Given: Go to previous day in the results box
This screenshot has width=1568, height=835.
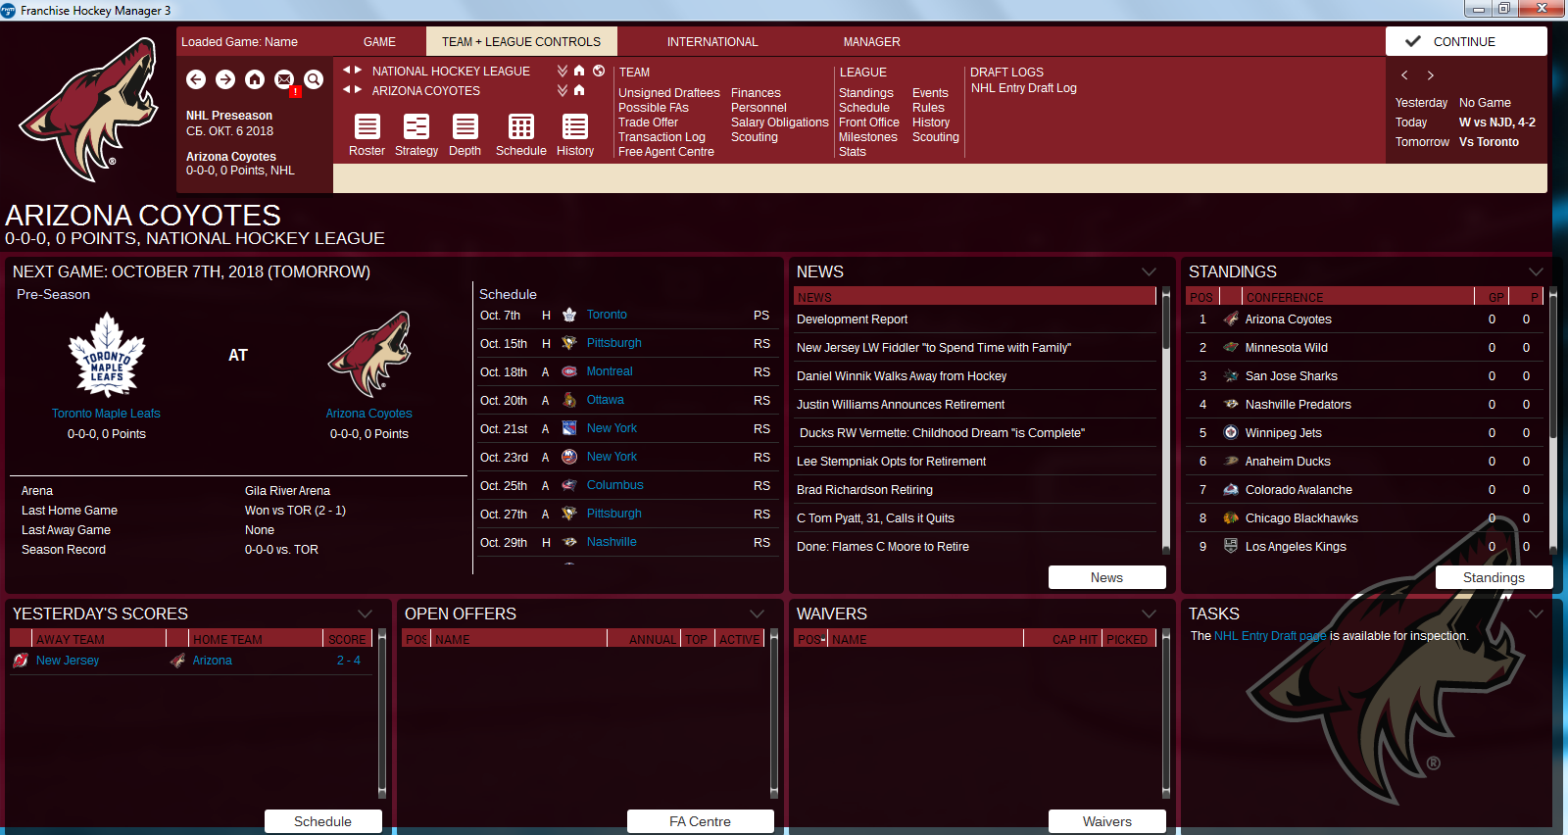Looking at the screenshot, I should pos(1404,75).
